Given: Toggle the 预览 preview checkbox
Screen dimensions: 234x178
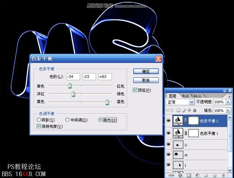Looking at the screenshot, I should [135, 90].
